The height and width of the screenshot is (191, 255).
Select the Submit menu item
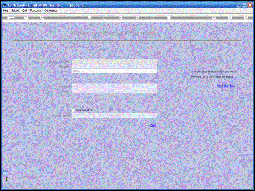pos(15,10)
